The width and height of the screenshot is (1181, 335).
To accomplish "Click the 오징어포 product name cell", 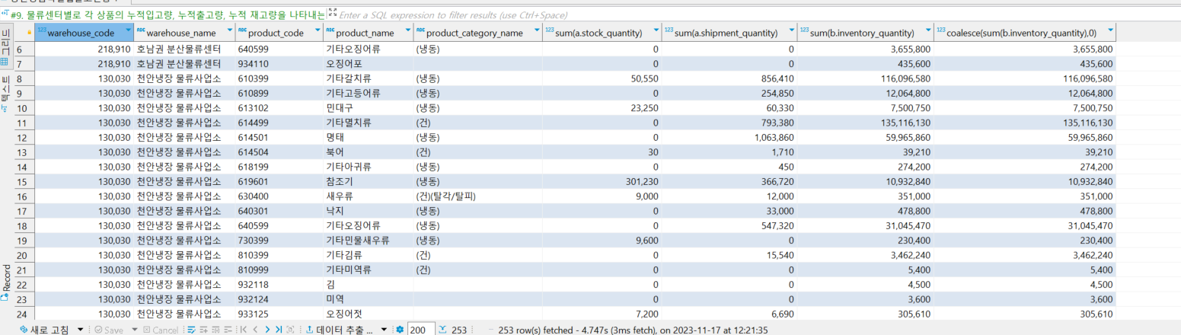I will 369,64.
